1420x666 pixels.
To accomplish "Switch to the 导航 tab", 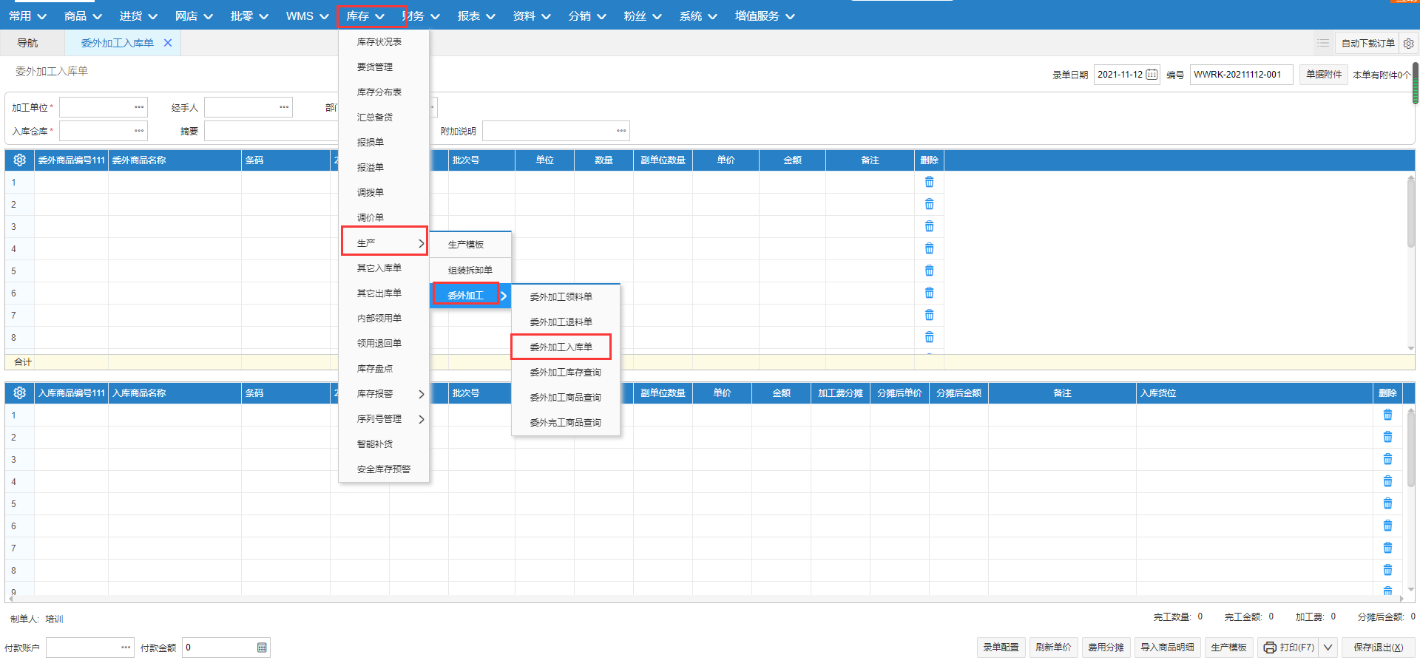I will [x=27, y=43].
